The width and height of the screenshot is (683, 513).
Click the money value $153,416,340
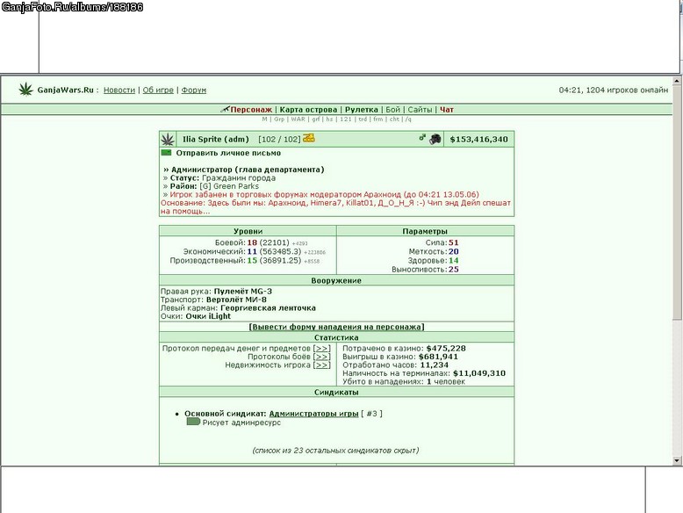click(x=478, y=140)
